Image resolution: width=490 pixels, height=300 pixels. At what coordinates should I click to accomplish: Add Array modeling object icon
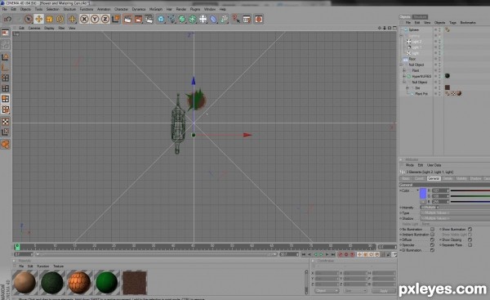pyautogui.click(x=193, y=19)
